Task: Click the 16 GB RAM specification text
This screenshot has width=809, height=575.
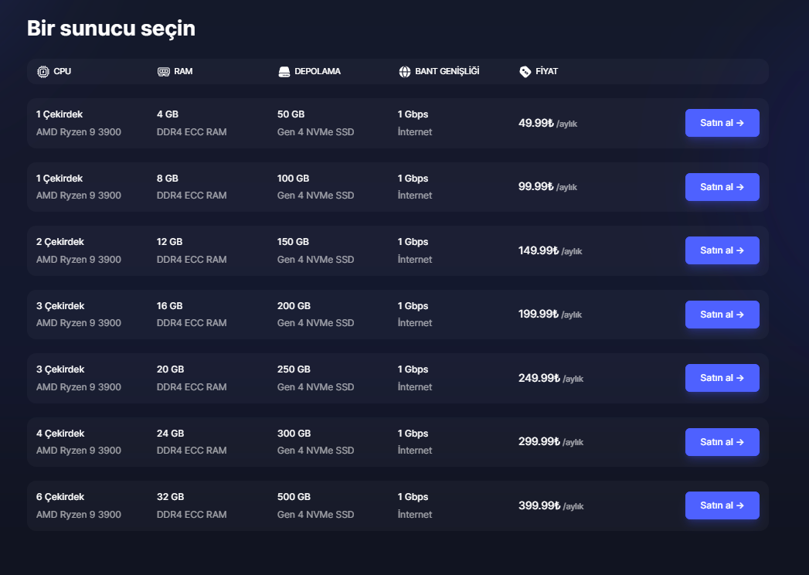Action: coord(170,305)
